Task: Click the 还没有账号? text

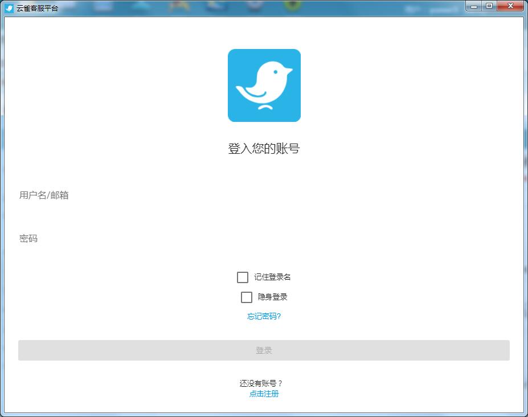Action: (261, 383)
